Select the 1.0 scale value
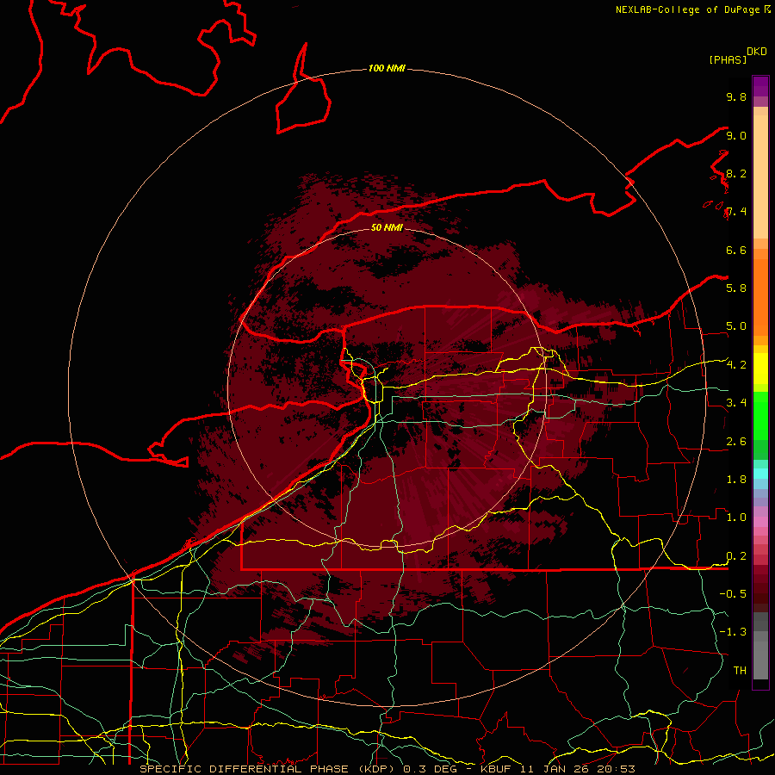The image size is (775, 775). (736, 517)
